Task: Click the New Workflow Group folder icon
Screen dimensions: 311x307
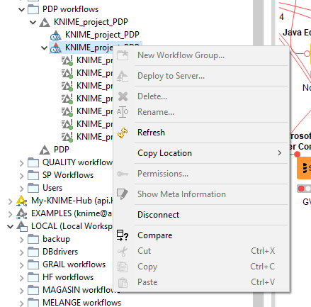Action: coord(123,55)
